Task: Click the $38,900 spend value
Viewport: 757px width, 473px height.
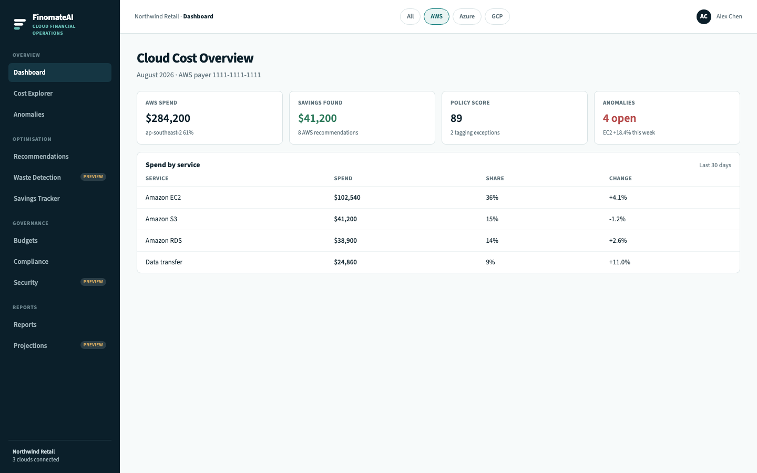Action: (345, 241)
